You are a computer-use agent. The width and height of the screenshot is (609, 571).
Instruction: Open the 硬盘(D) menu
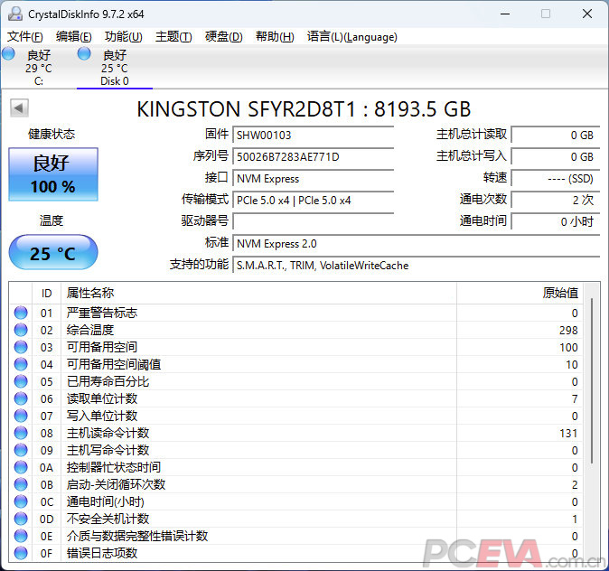click(223, 37)
